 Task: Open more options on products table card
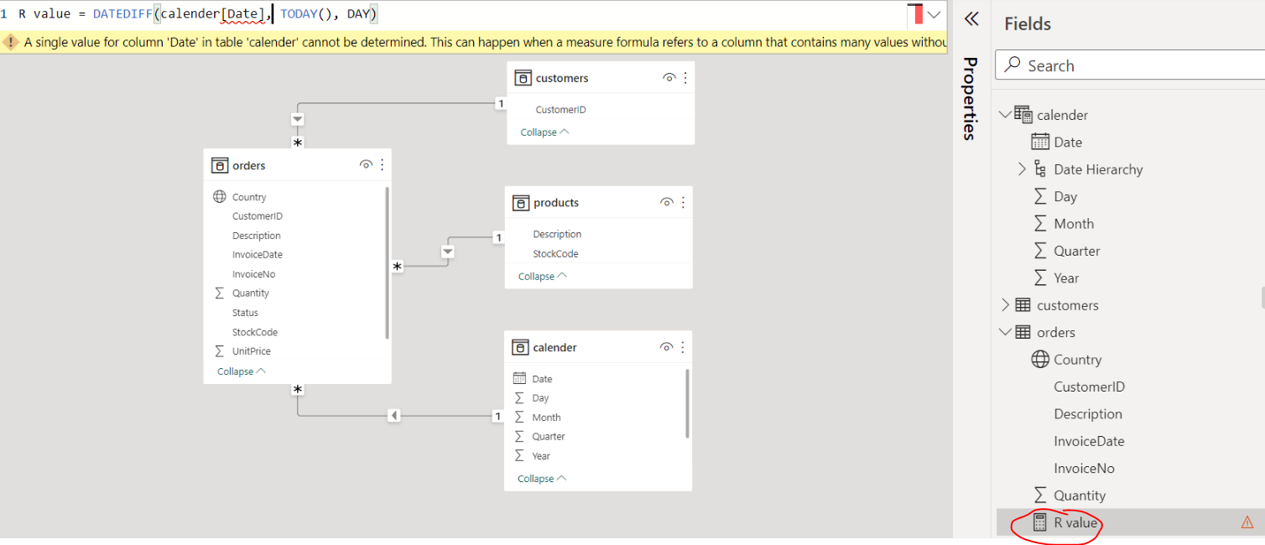pos(683,202)
